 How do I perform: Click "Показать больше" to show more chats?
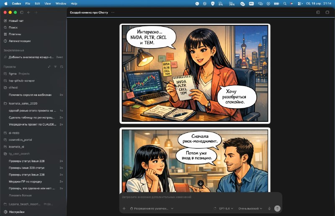click(x=20, y=195)
